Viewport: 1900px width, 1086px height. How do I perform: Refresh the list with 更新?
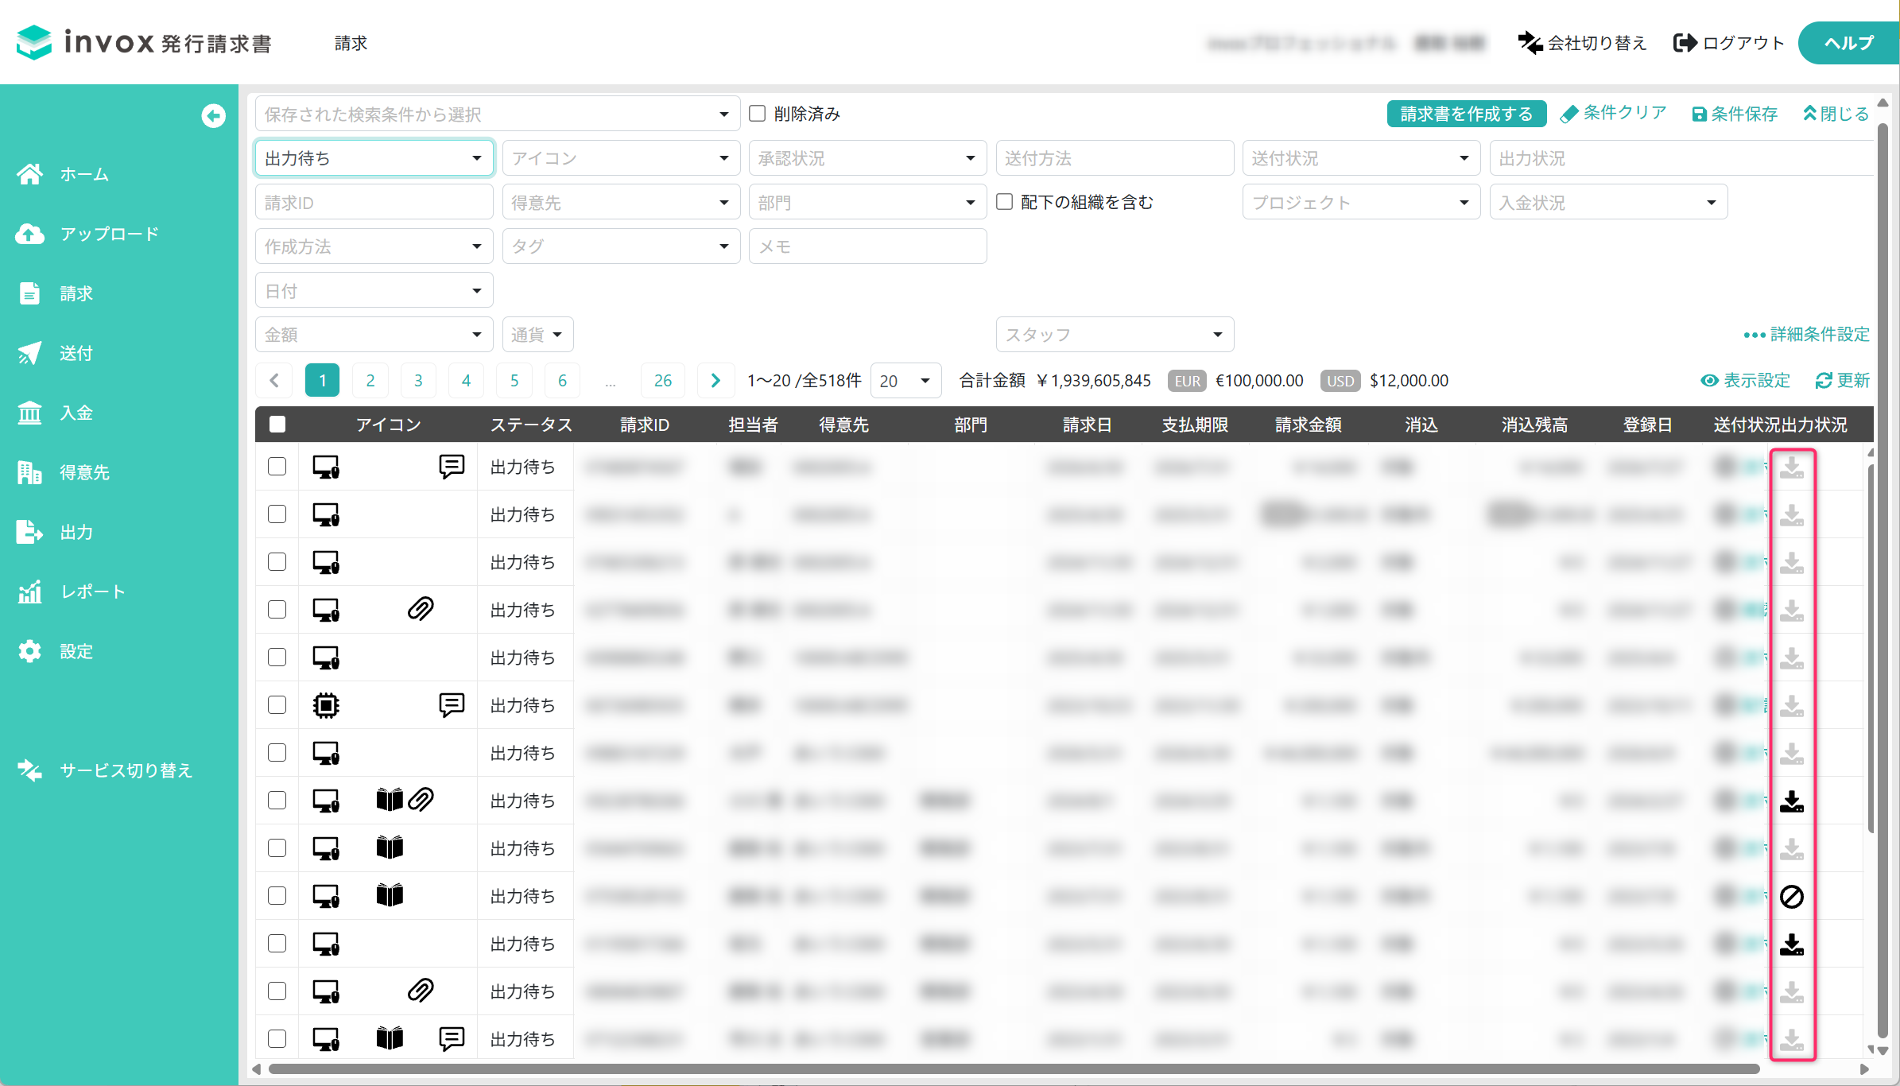coord(1843,380)
